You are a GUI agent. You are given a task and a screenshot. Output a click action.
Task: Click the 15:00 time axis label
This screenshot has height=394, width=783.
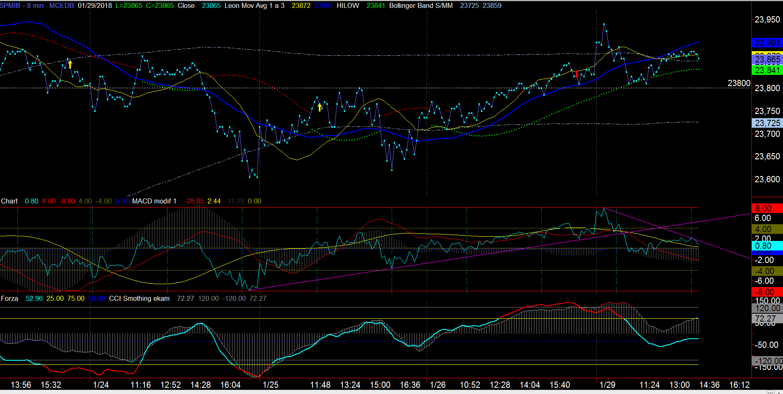click(380, 385)
